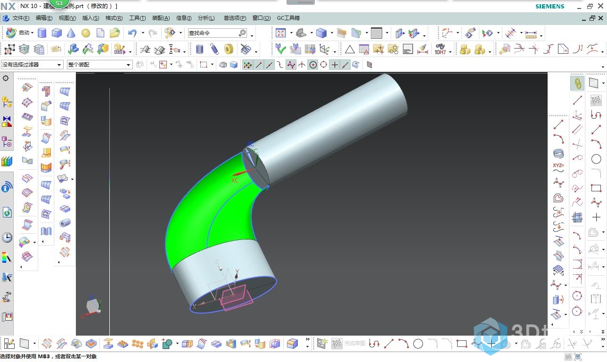
Task: Click the yellow disc spring icon
Action: [229, 49]
